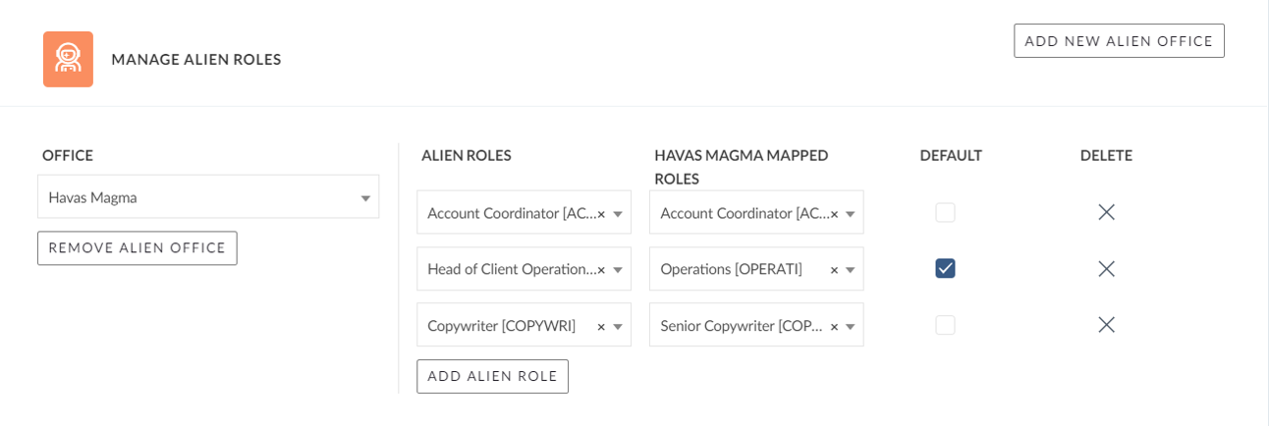Click Add Alien Role button
Screen dimensions: 1269x426
492,376
